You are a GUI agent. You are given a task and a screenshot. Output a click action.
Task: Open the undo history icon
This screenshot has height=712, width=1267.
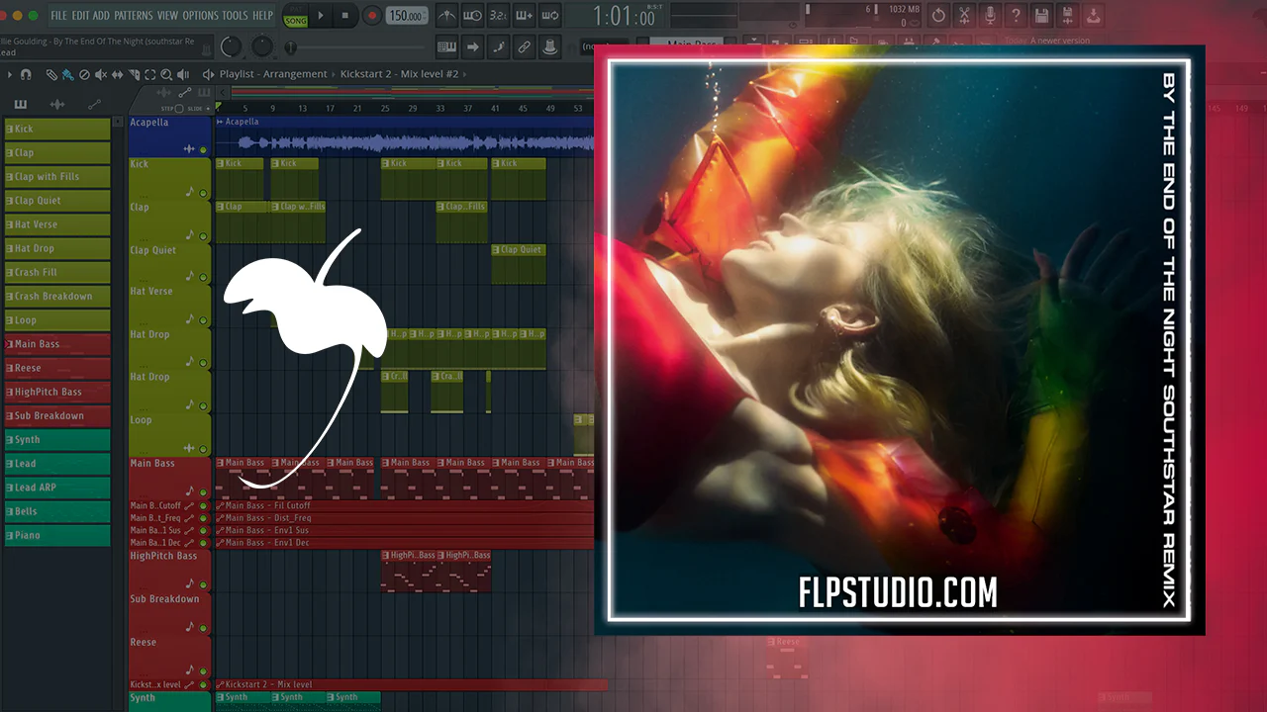[938, 16]
